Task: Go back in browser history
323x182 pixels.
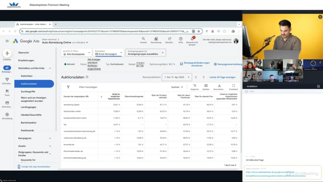Action: [x=3, y=31]
